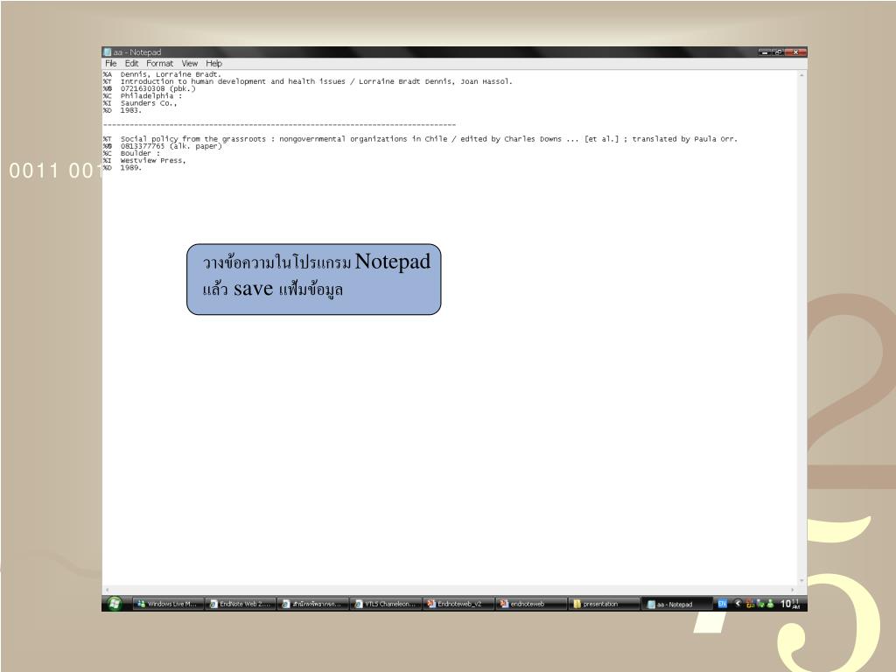Click the line 'Dennis, Lorraine Bradt.'
Image resolution: width=896 pixels, height=672 pixels.
pos(171,74)
